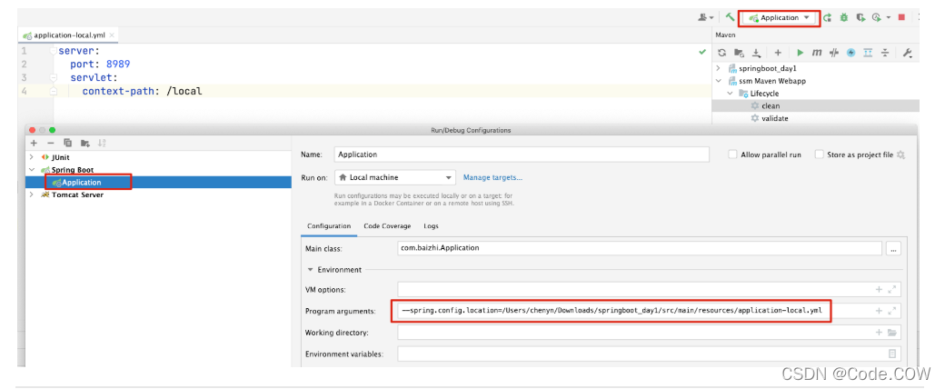The image size is (945, 389).
Task: Click the red Stop button
Action: tap(901, 18)
